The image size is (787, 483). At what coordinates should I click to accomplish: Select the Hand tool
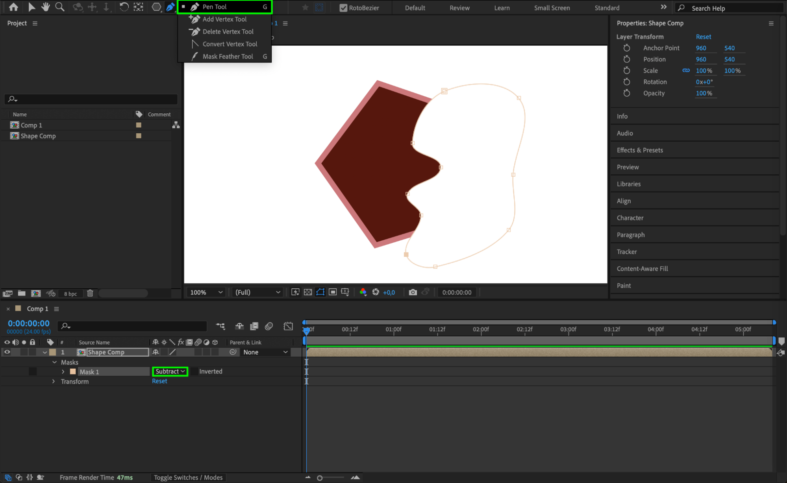click(x=46, y=7)
